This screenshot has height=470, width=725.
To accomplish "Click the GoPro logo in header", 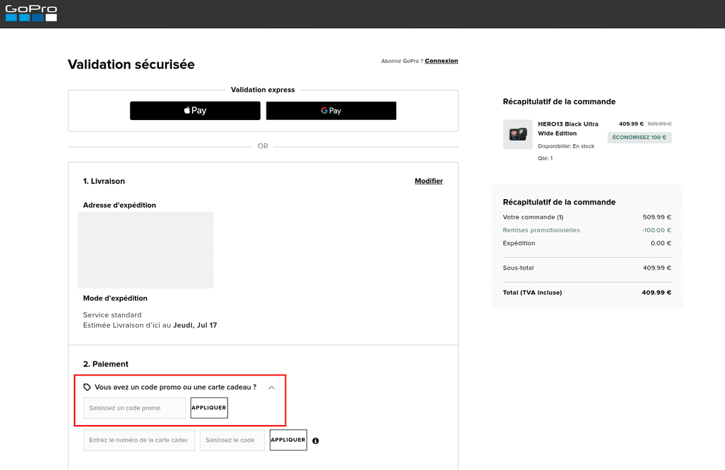I will pos(31,13).
